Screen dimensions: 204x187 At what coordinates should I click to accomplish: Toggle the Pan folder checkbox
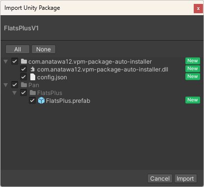[x=15, y=85]
